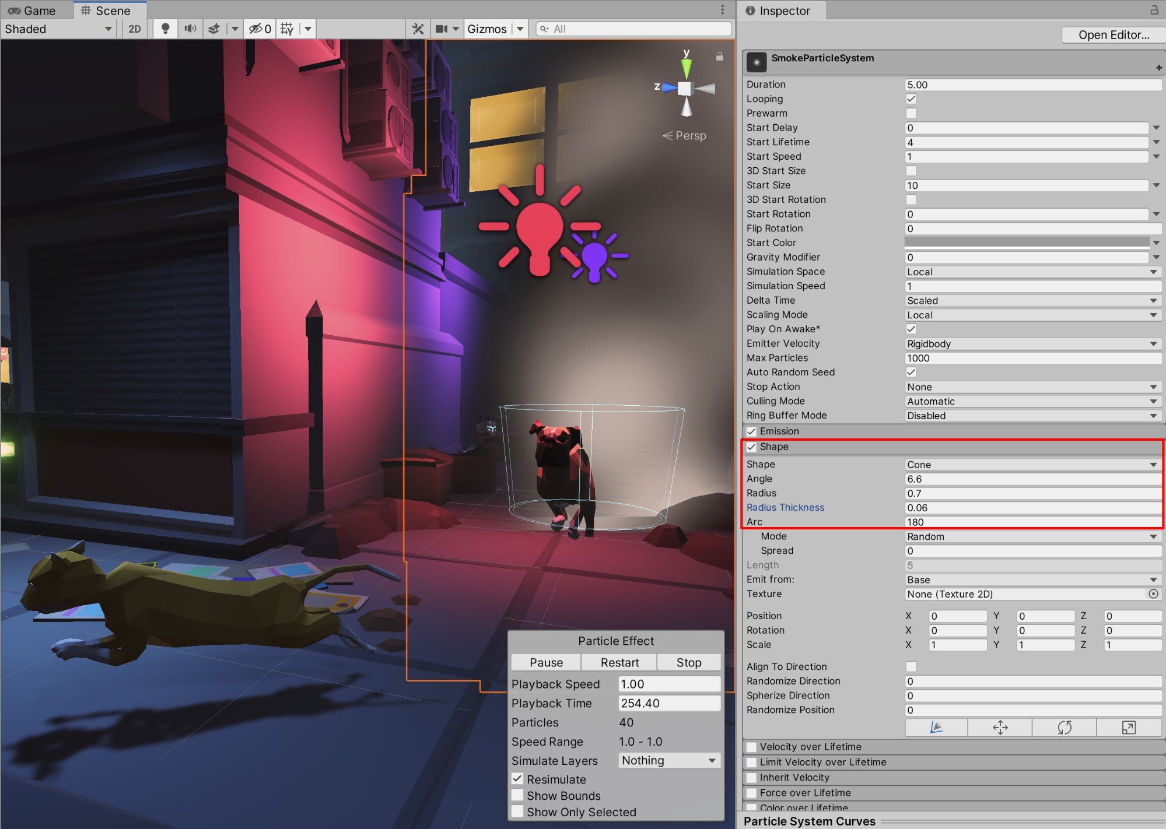Toggle scene lighting lightbulb icon
This screenshot has width=1166, height=829.
click(166, 29)
